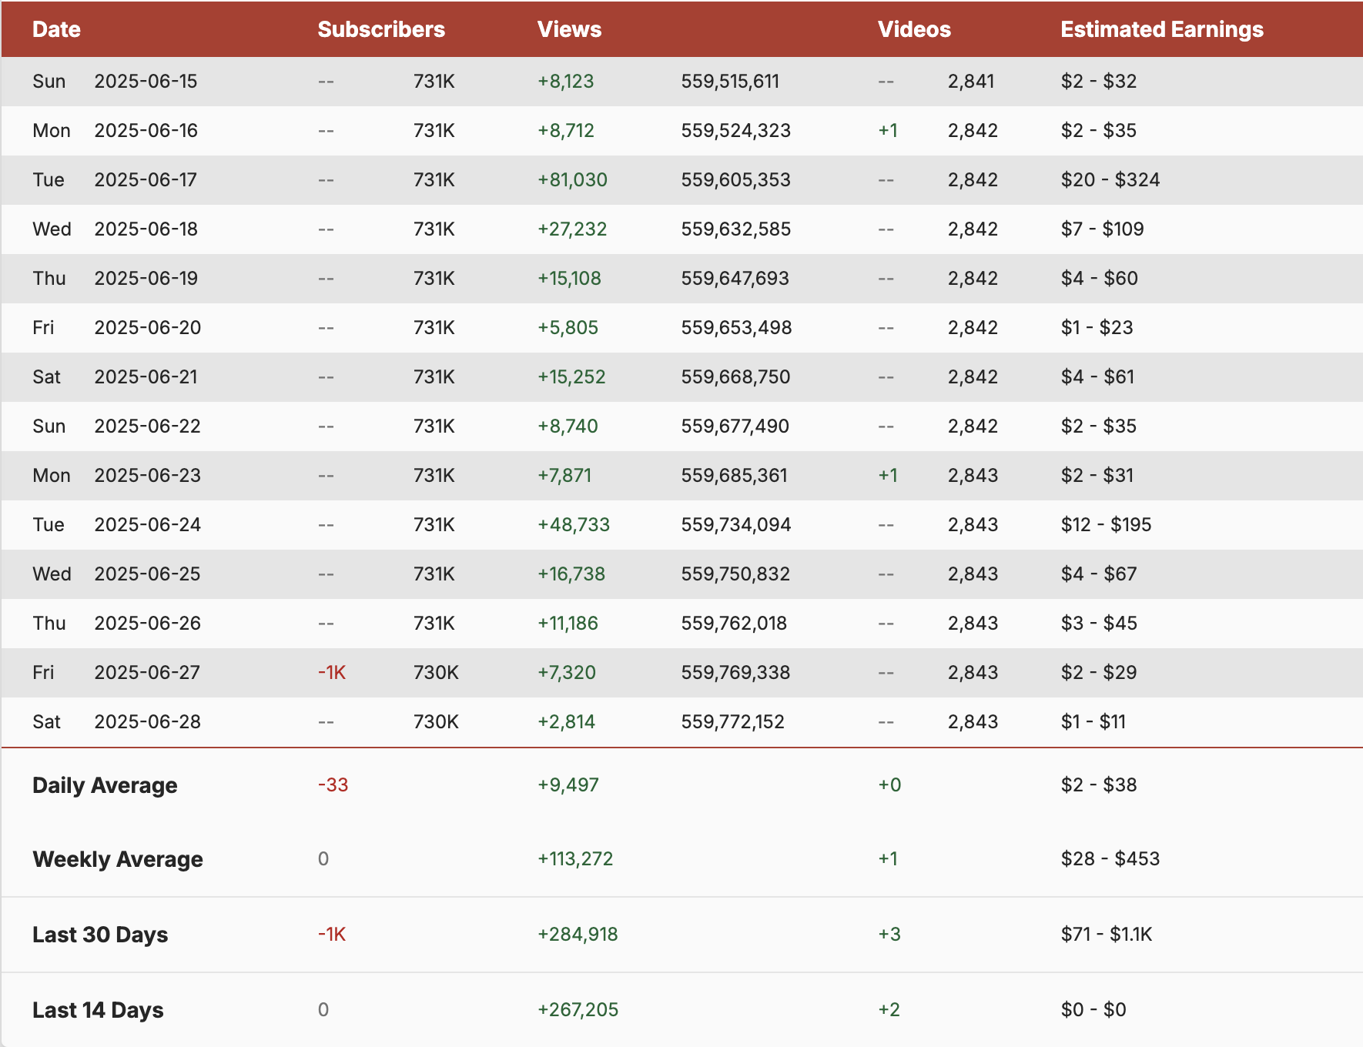Screen dimensions: 1363x1047
Task: Click the Subscribers column header
Action: [381, 29]
